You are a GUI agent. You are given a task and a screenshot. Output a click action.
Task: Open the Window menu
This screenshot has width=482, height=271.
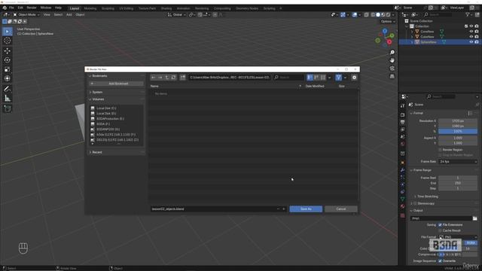[x=46, y=8]
